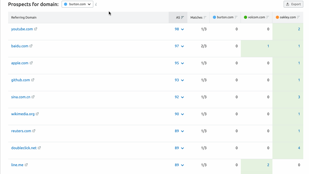
Task: Open external link icon beside github.com
Action: [33, 80]
